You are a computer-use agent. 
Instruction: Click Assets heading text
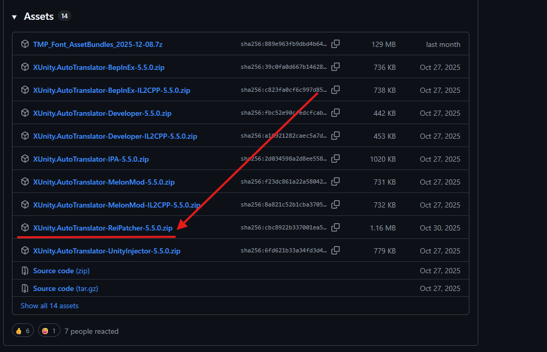[39, 16]
